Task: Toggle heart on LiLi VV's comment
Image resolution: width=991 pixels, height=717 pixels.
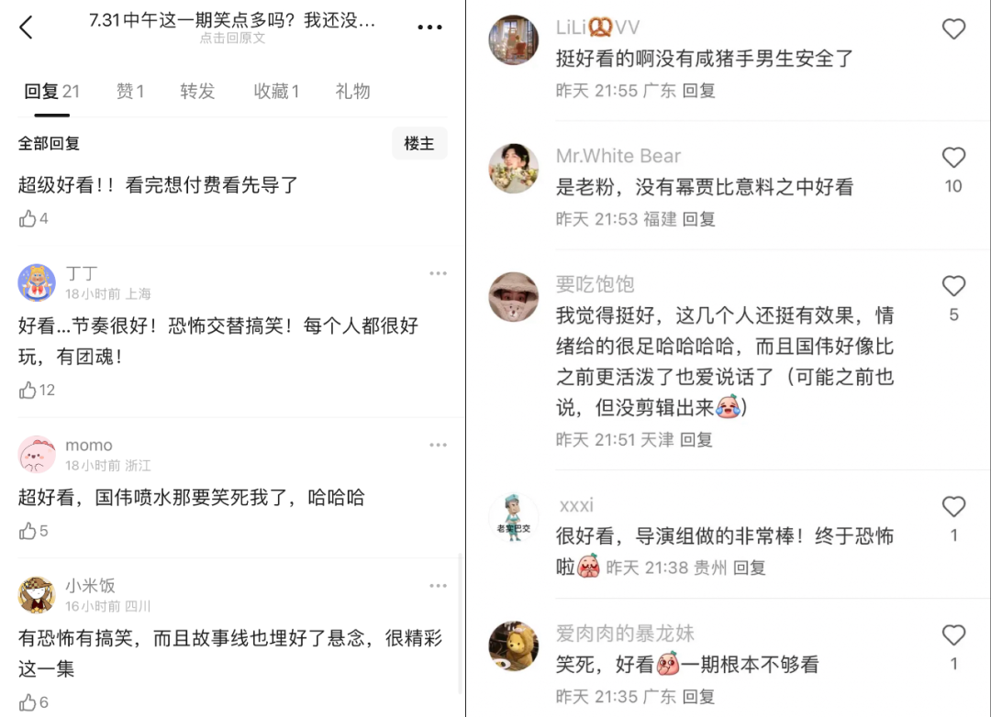Action: pos(953,29)
